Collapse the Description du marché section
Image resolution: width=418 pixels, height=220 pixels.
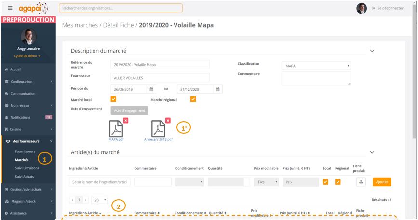coord(372,51)
